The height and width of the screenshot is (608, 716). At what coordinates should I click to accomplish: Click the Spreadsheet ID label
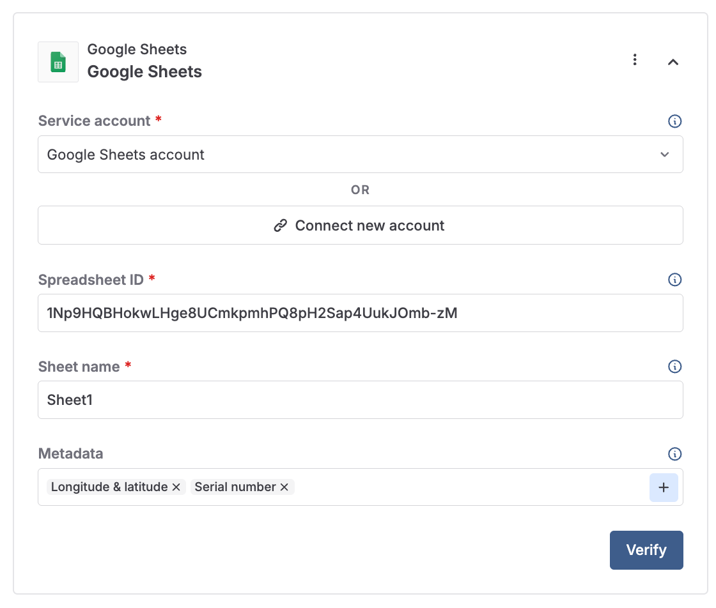point(91,280)
